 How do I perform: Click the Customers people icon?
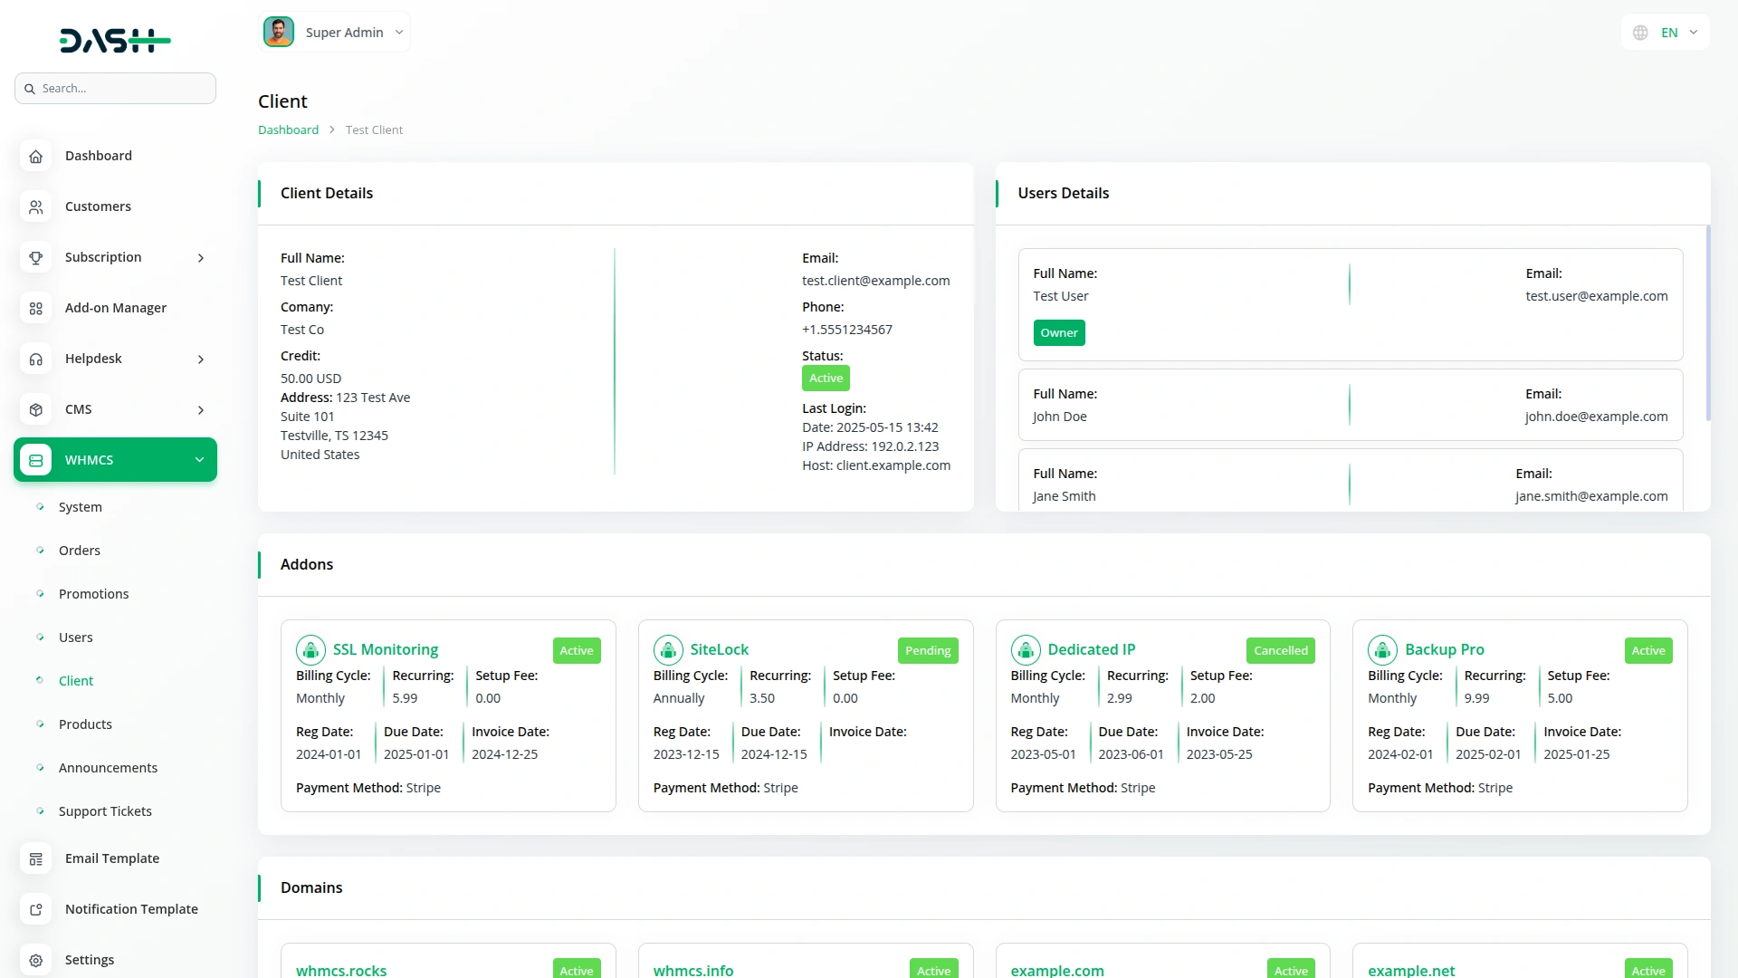pos(35,206)
